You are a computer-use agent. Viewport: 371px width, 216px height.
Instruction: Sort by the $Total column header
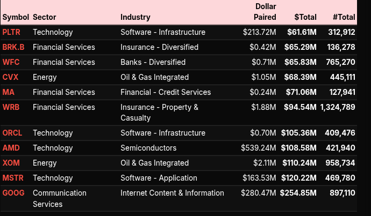305,17
